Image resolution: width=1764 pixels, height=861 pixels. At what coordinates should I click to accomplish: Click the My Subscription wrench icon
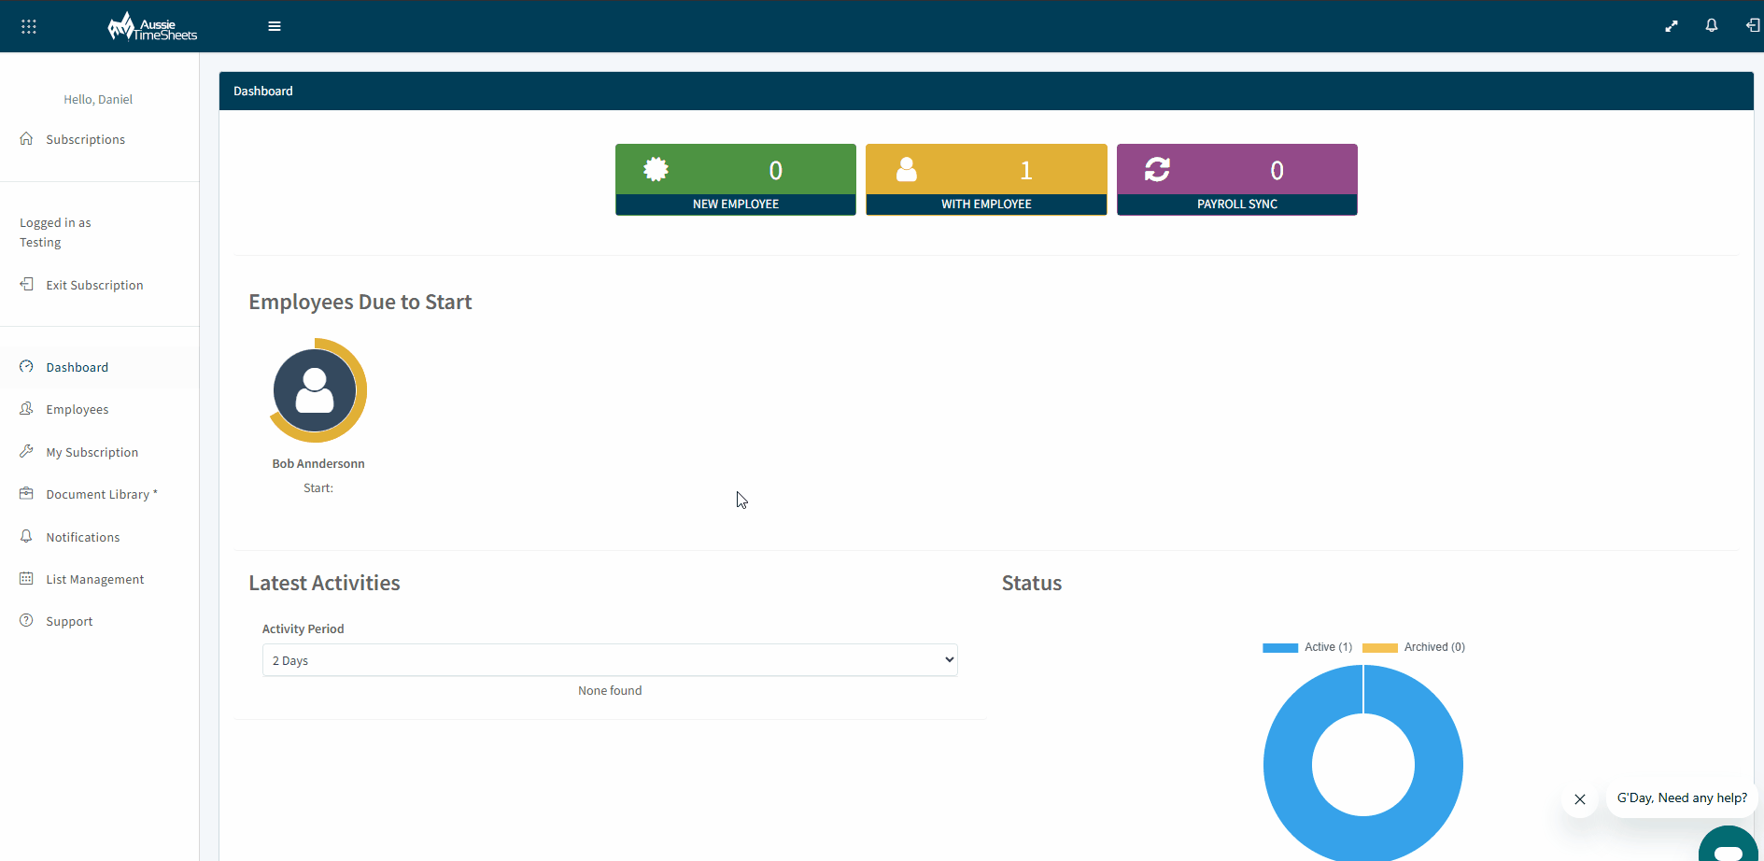tap(26, 451)
